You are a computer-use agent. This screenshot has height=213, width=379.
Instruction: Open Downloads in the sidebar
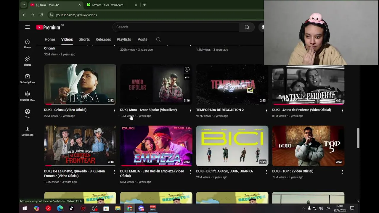point(27,131)
